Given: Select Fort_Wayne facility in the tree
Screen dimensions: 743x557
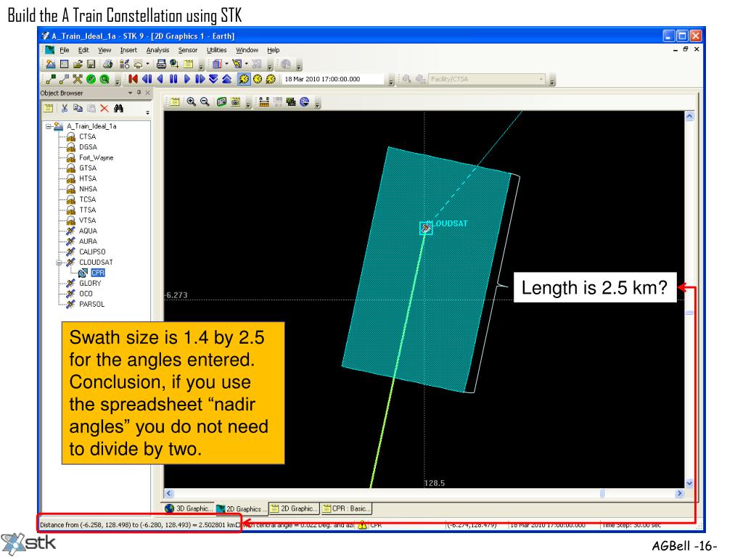Looking at the screenshot, I should 97,157.
